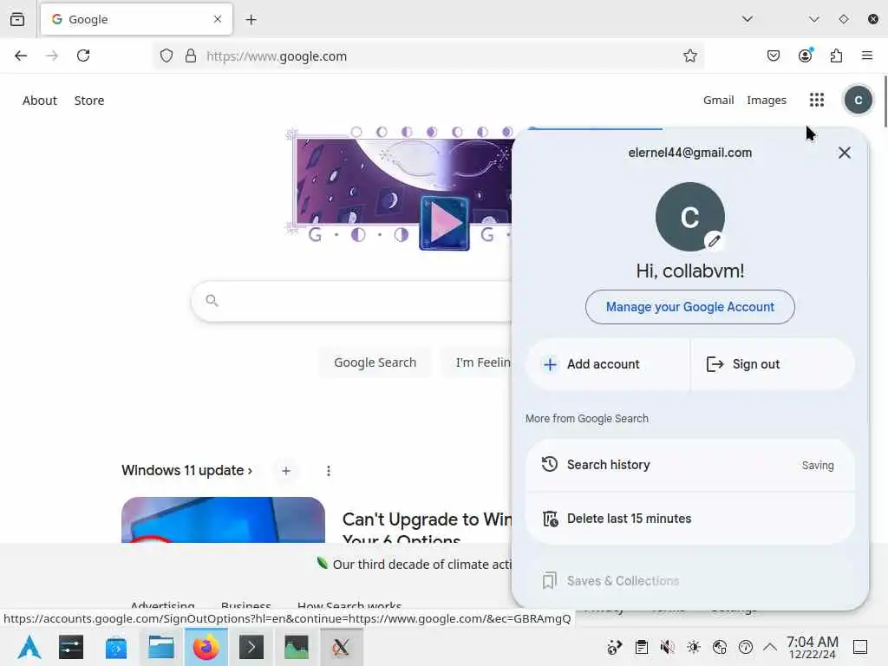Focus the address bar URL field
Image resolution: width=888 pixels, height=666 pixels.
(430, 56)
